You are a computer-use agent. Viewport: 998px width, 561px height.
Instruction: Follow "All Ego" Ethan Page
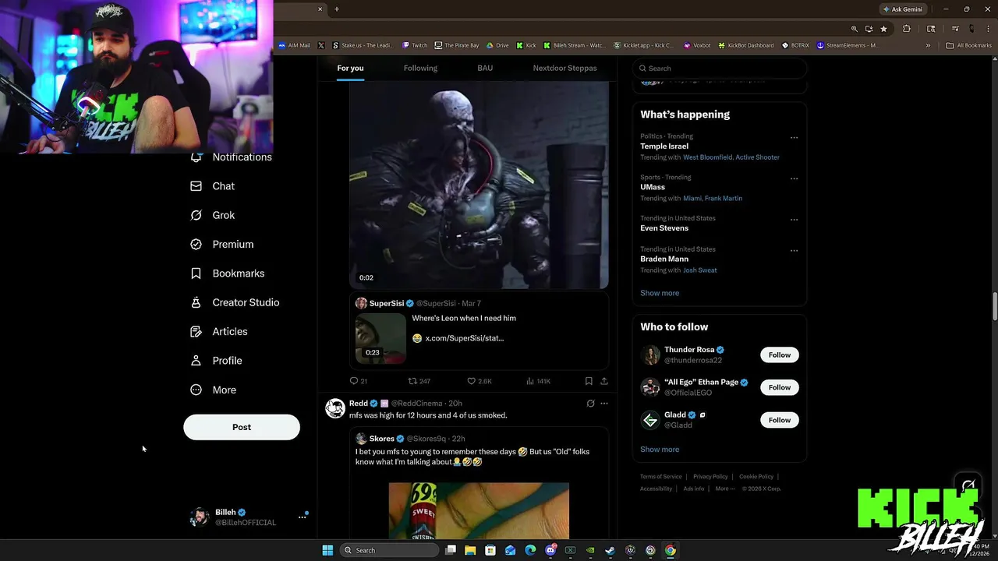pyautogui.click(x=780, y=387)
